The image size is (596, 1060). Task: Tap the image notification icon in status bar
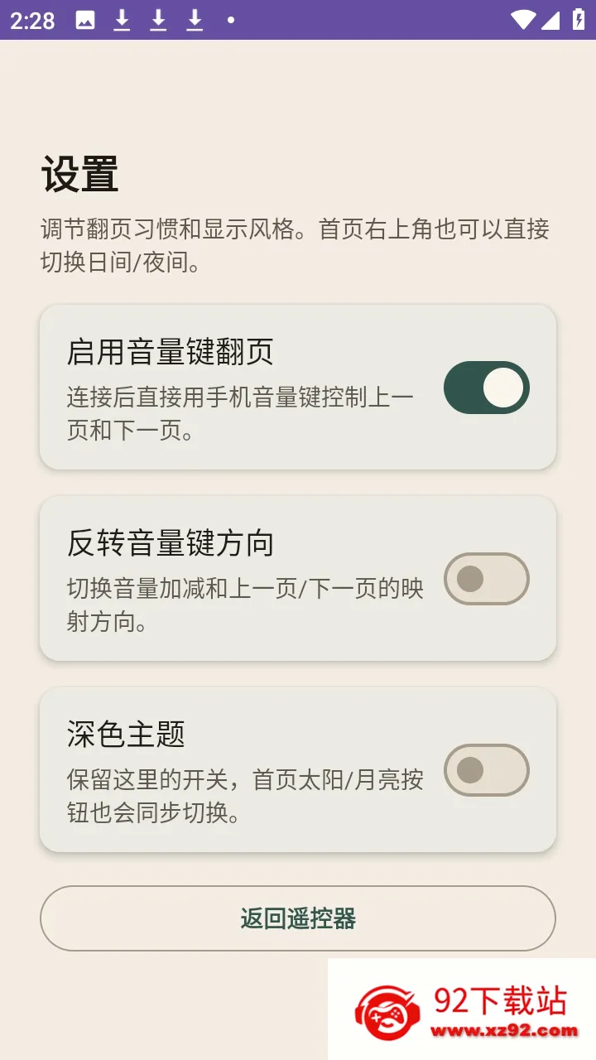[x=85, y=20]
